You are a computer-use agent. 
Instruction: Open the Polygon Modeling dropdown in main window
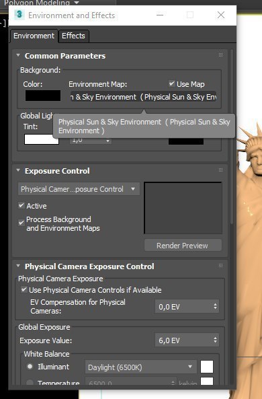77,3
